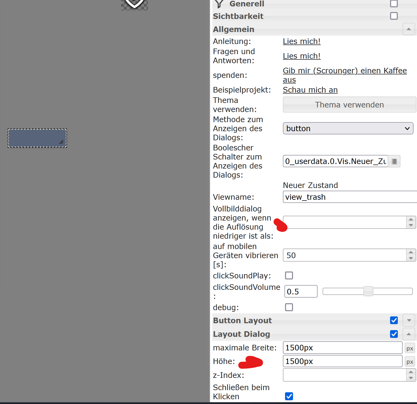Image resolution: width=417 pixels, height=404 pixels.
Task: Open the Fragen und Antworten Lies mich! link
Action: tap(302, 56)
